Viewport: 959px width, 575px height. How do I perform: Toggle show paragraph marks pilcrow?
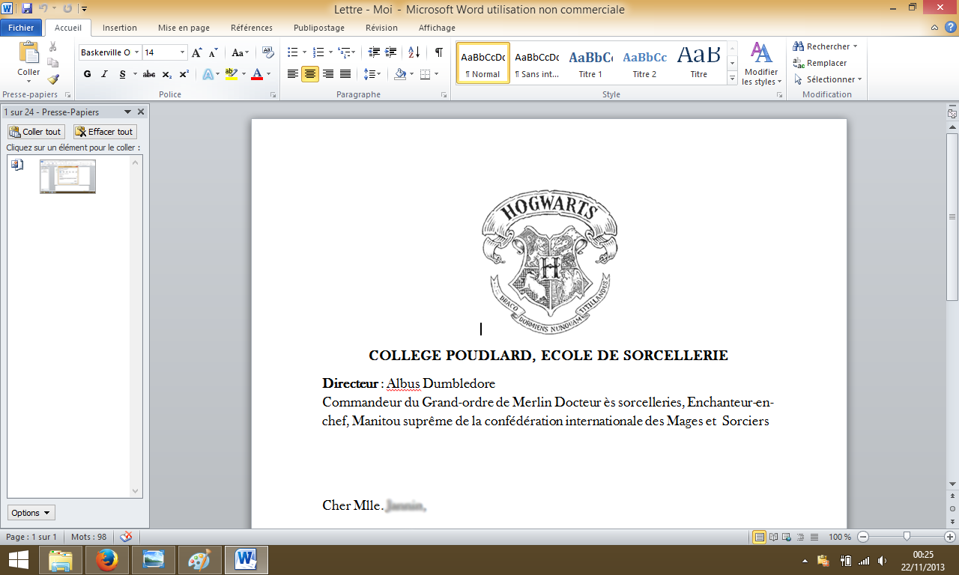tap(438, 52)
